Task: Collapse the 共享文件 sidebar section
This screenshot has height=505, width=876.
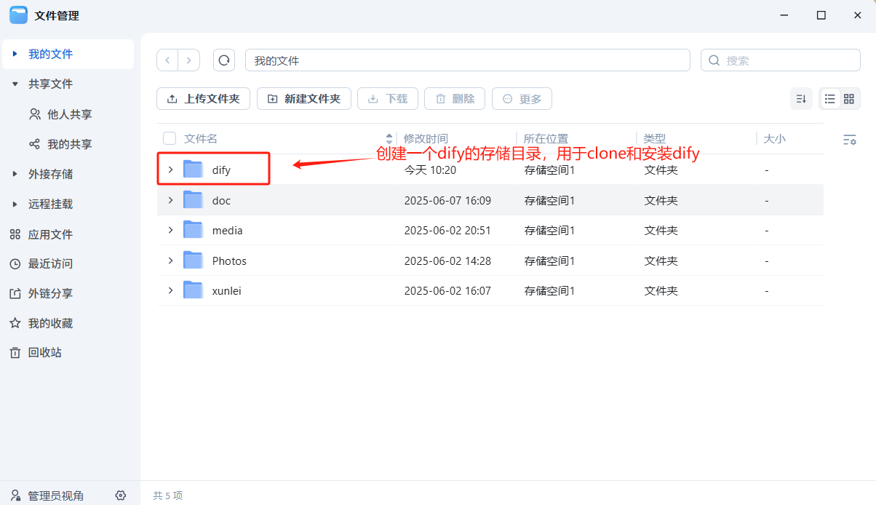Action: [x=15, y=84]
